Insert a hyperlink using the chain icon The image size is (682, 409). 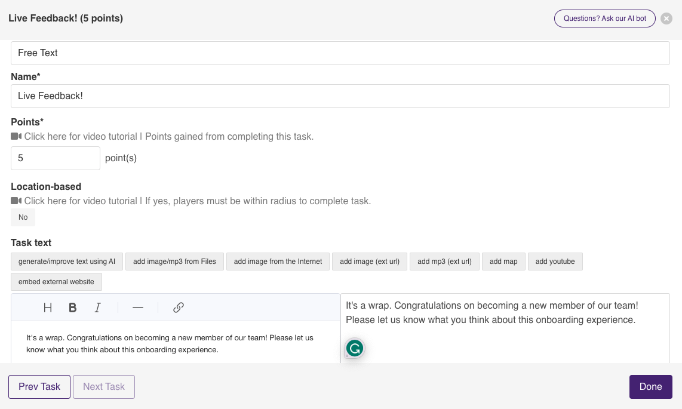(x=178, y=307)
